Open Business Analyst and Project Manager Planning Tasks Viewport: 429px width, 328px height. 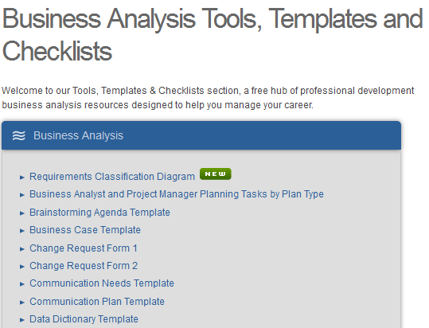pos(177,194)
